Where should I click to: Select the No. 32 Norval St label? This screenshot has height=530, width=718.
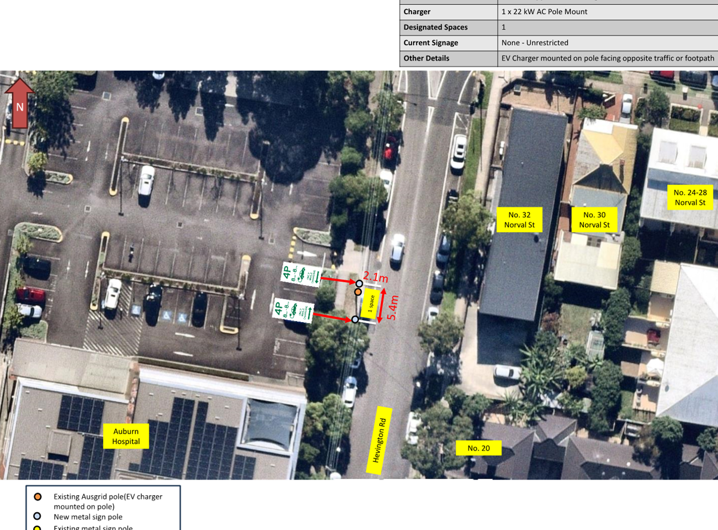point(519,220)
